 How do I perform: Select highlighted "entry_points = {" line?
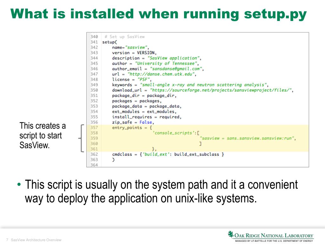(x=132, y=128)
